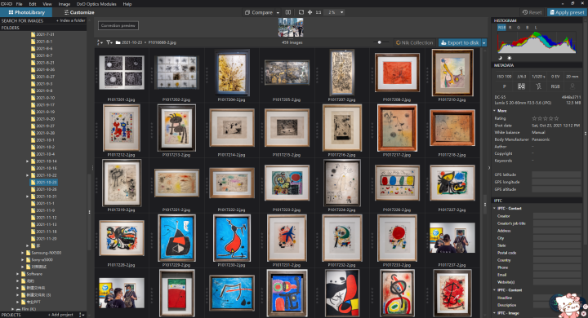Show the B channel in histogram
The height and width of the screenshot is (318, 588).
(x=528, y=28)
